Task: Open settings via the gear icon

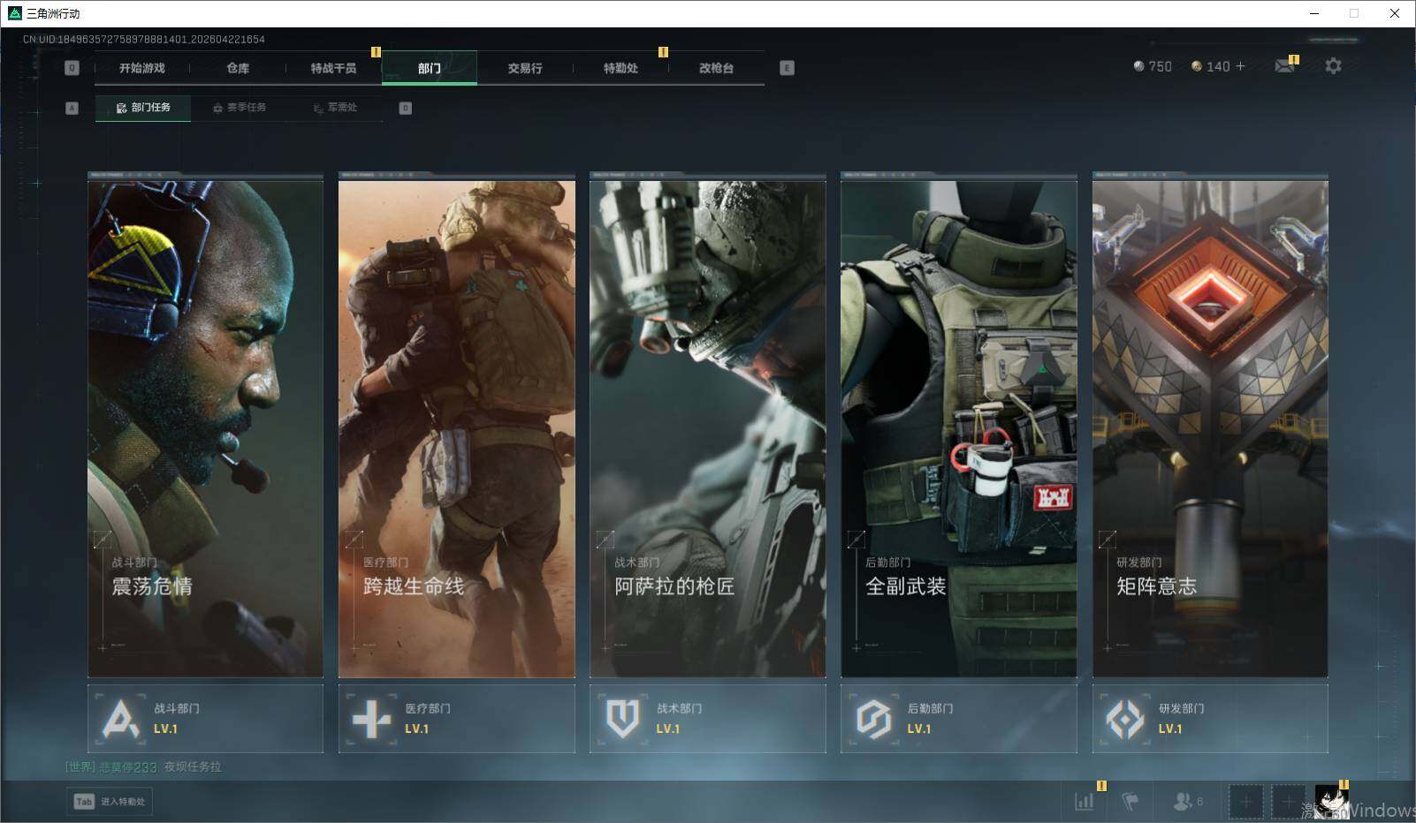Action: 1333,66
